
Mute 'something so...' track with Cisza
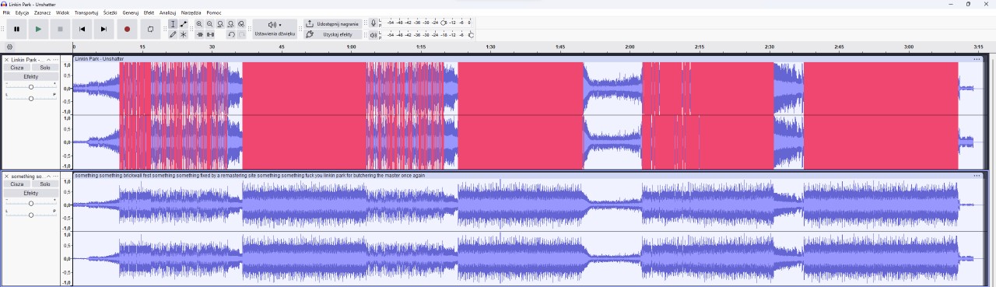point(16,184)
